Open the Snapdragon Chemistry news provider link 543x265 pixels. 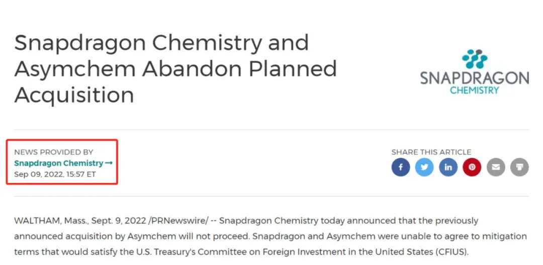(59, 163)
